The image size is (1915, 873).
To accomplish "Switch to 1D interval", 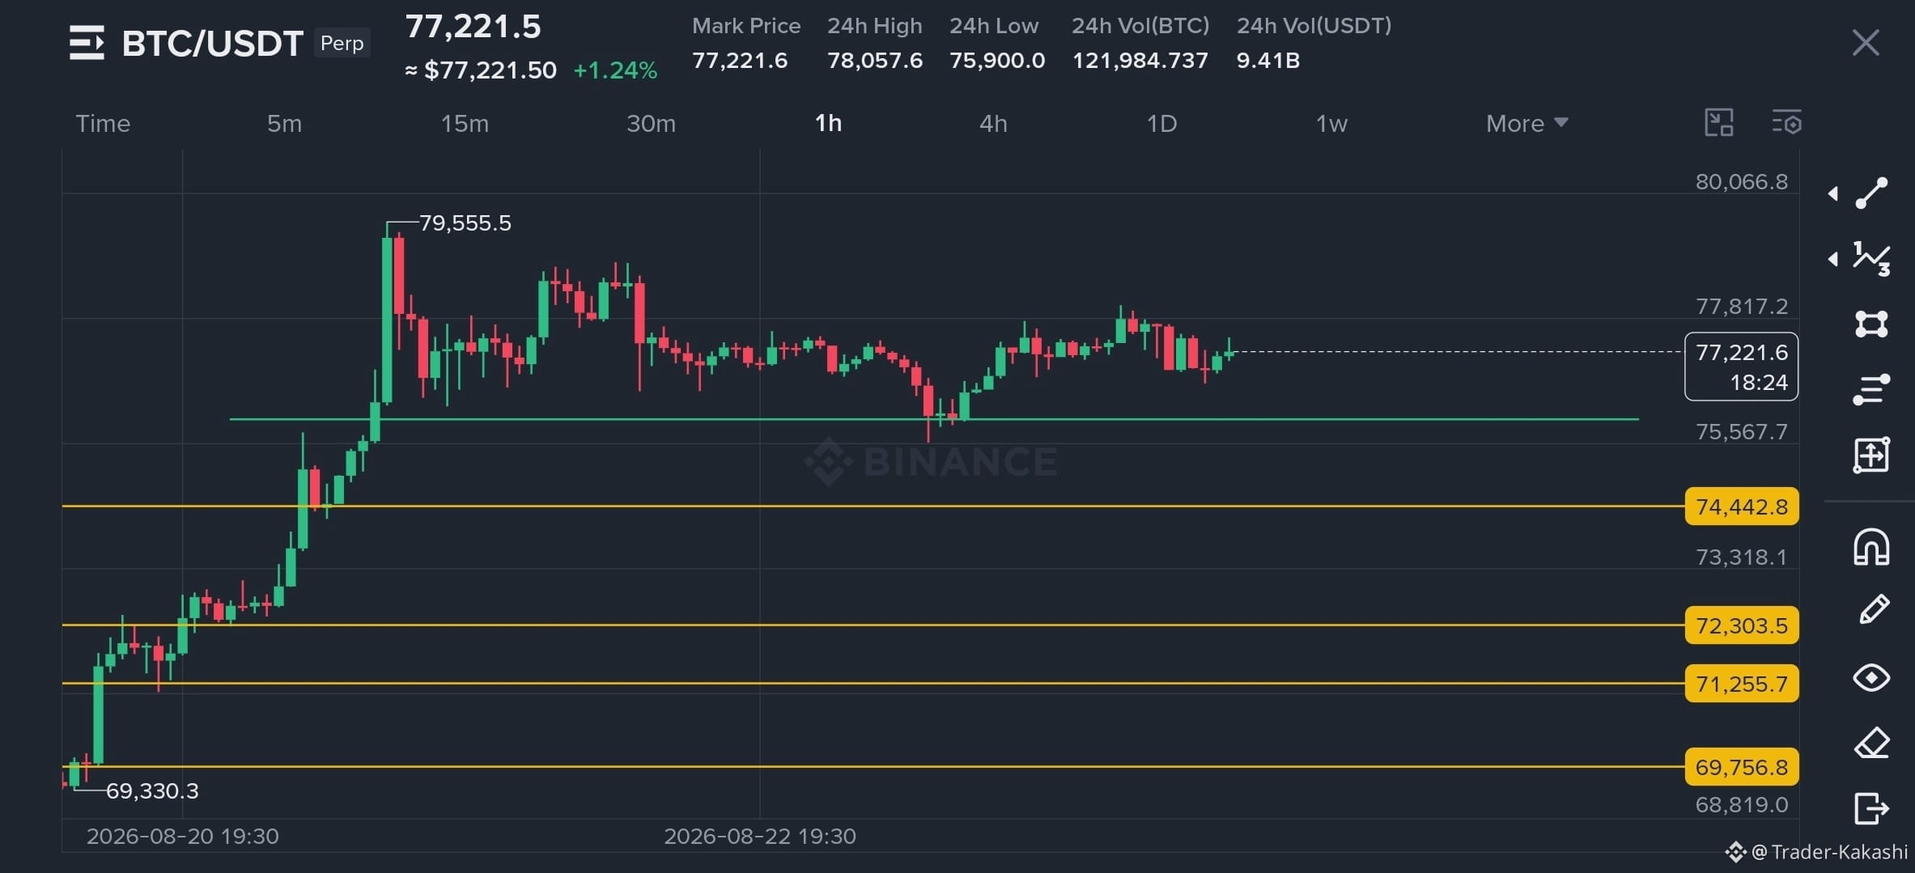I will [1161, 124].
